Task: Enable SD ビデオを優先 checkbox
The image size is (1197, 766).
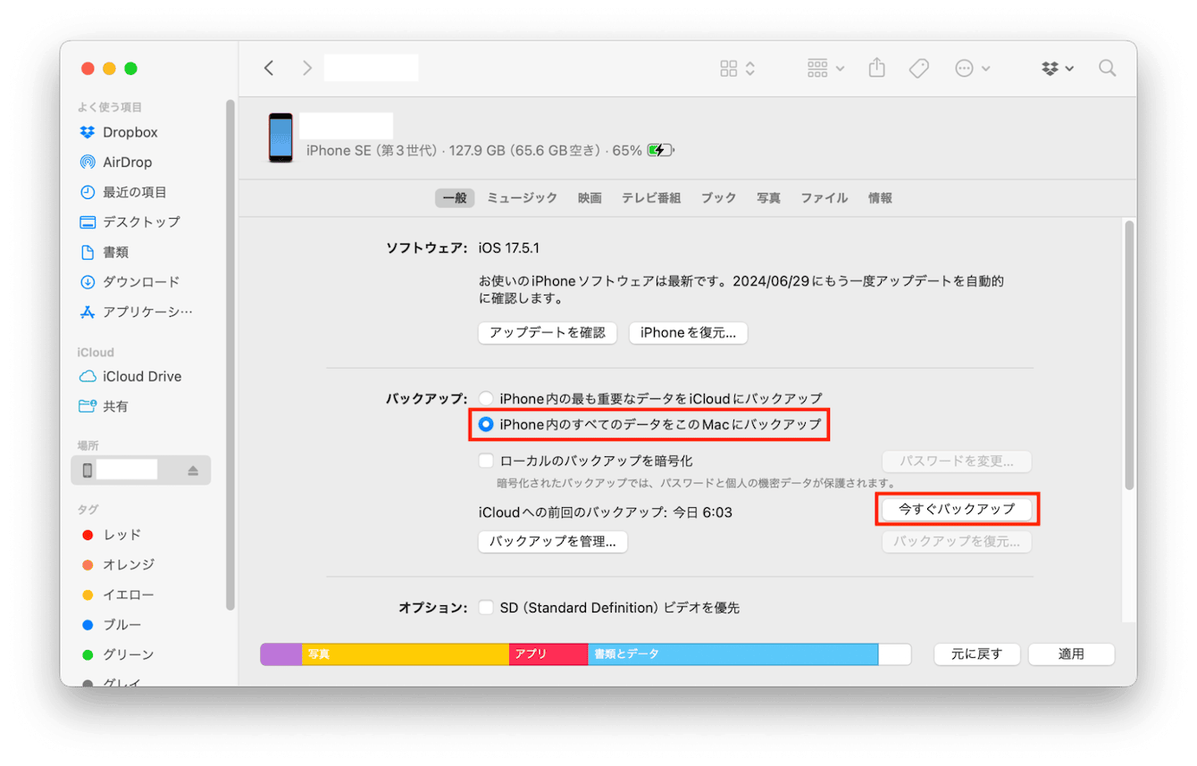Action: (x=486, y=608)
